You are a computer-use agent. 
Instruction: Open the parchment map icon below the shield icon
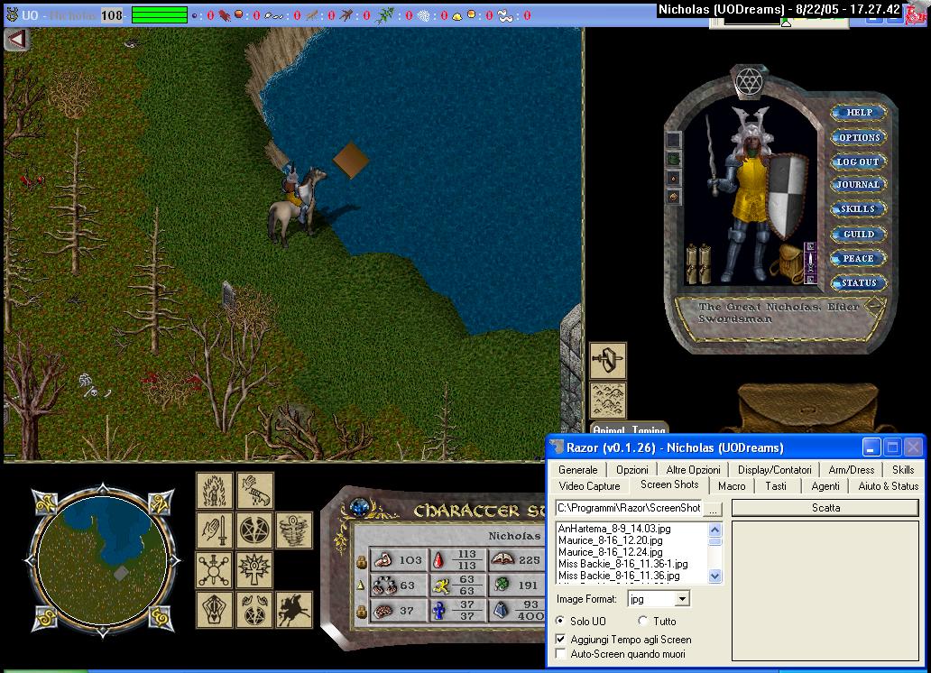(608, 401)
